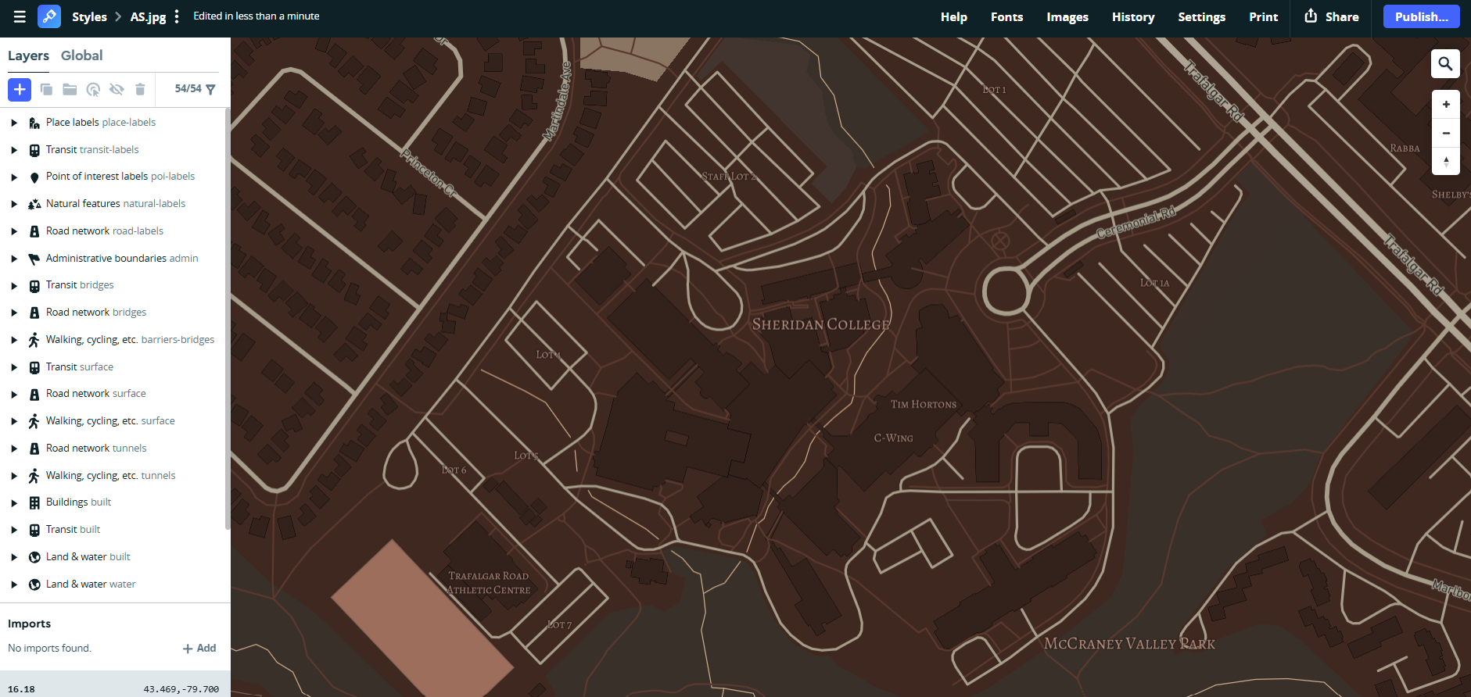Select the Land & water water layer

91,584
